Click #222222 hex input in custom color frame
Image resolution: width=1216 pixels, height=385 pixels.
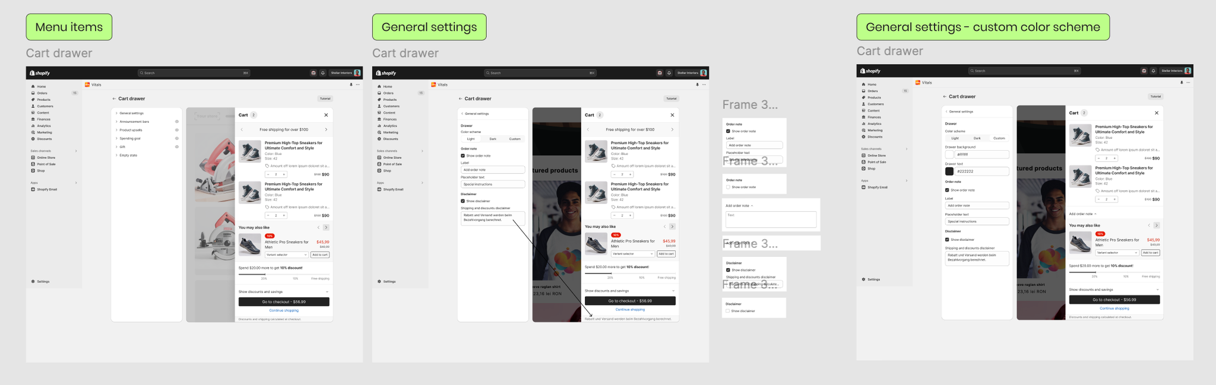[x=982, y=171]
